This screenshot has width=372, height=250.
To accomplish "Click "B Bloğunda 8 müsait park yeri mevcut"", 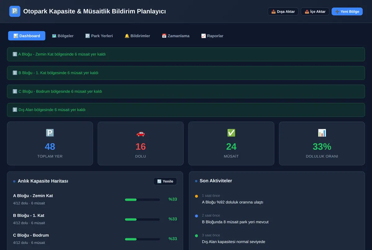I will (x=235, y=222).
